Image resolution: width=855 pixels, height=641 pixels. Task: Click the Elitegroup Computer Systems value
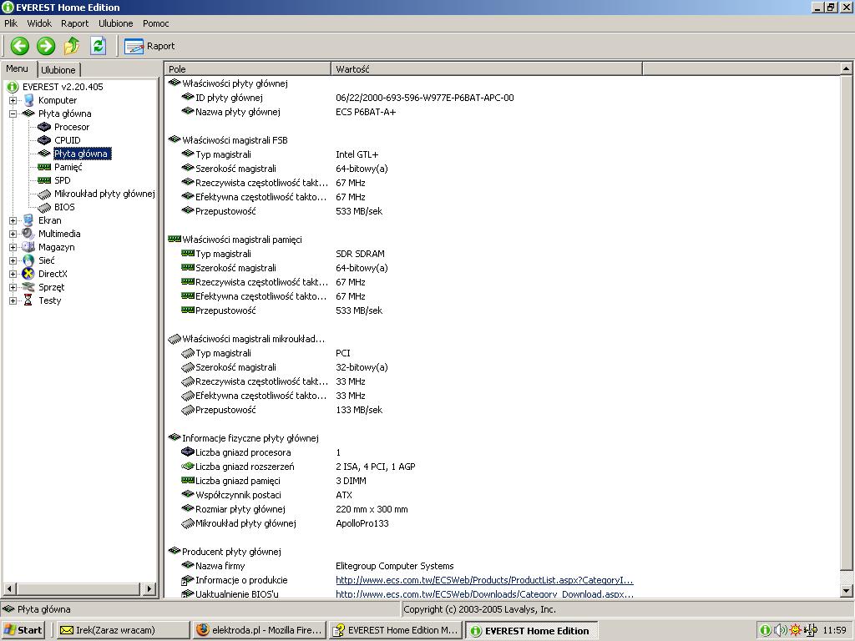pos(395,566)
